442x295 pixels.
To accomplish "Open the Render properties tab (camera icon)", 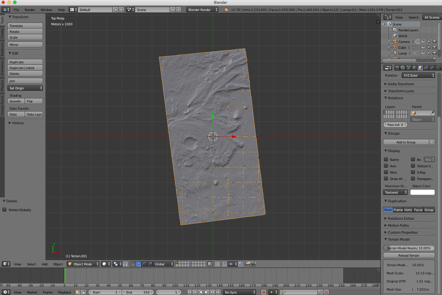I will (x=397, y=68).
